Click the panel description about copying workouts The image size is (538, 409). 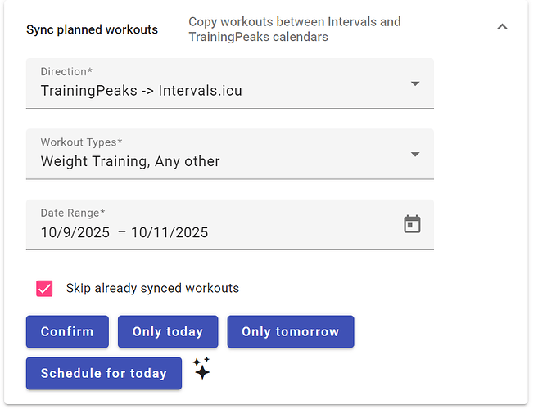(294, 29)
